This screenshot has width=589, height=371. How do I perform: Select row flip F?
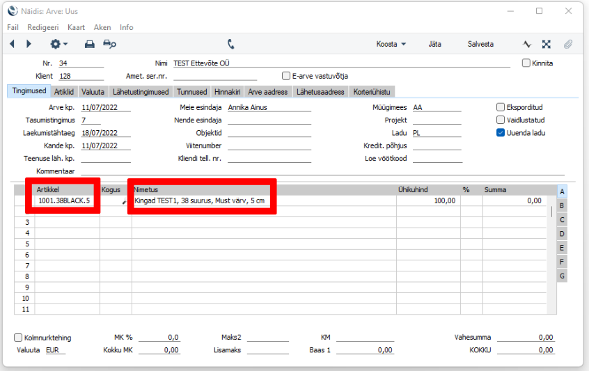(562, 262)
